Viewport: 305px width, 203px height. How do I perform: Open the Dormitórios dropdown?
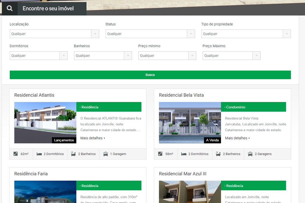tap(39, 55)
